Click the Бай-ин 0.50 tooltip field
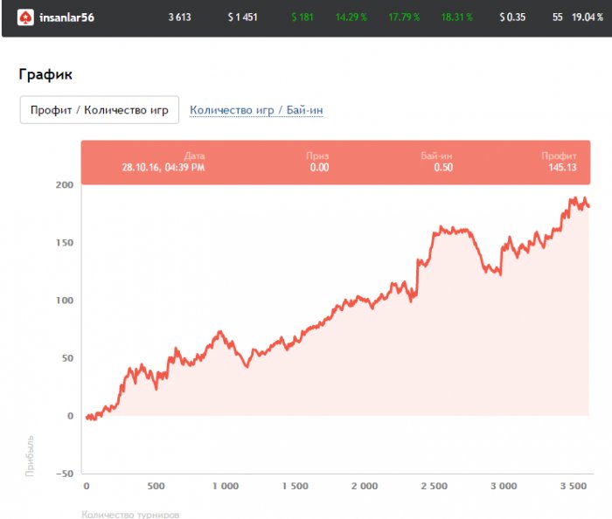Viewport: 612px width, 519px height. 437,163
